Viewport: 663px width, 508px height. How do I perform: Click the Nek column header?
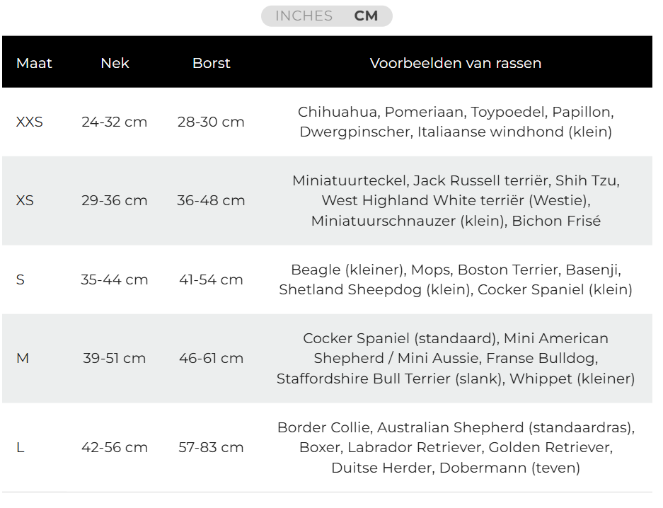pyautogui.click(x=115, y=63)
